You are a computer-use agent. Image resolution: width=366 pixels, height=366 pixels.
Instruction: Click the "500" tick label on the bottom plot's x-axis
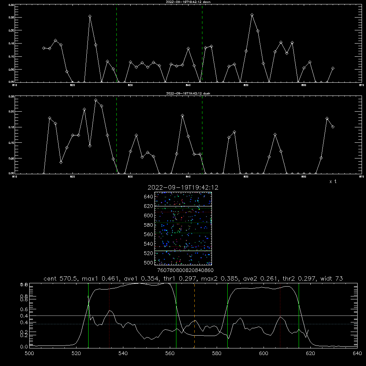click(x=29, y=354)
